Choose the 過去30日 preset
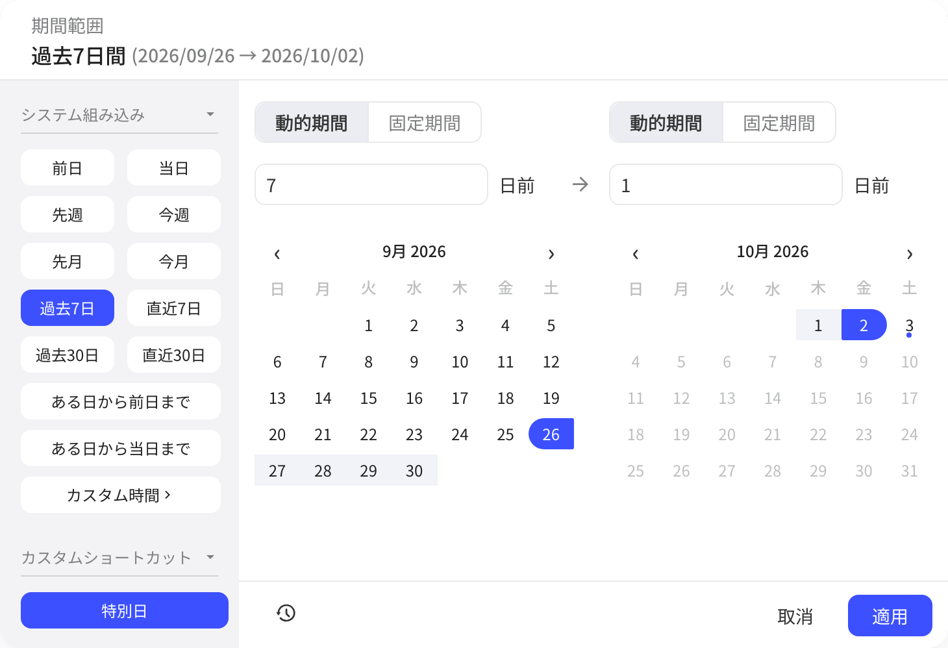This screenshot has width=948, height=648. [x=68, y=355]
